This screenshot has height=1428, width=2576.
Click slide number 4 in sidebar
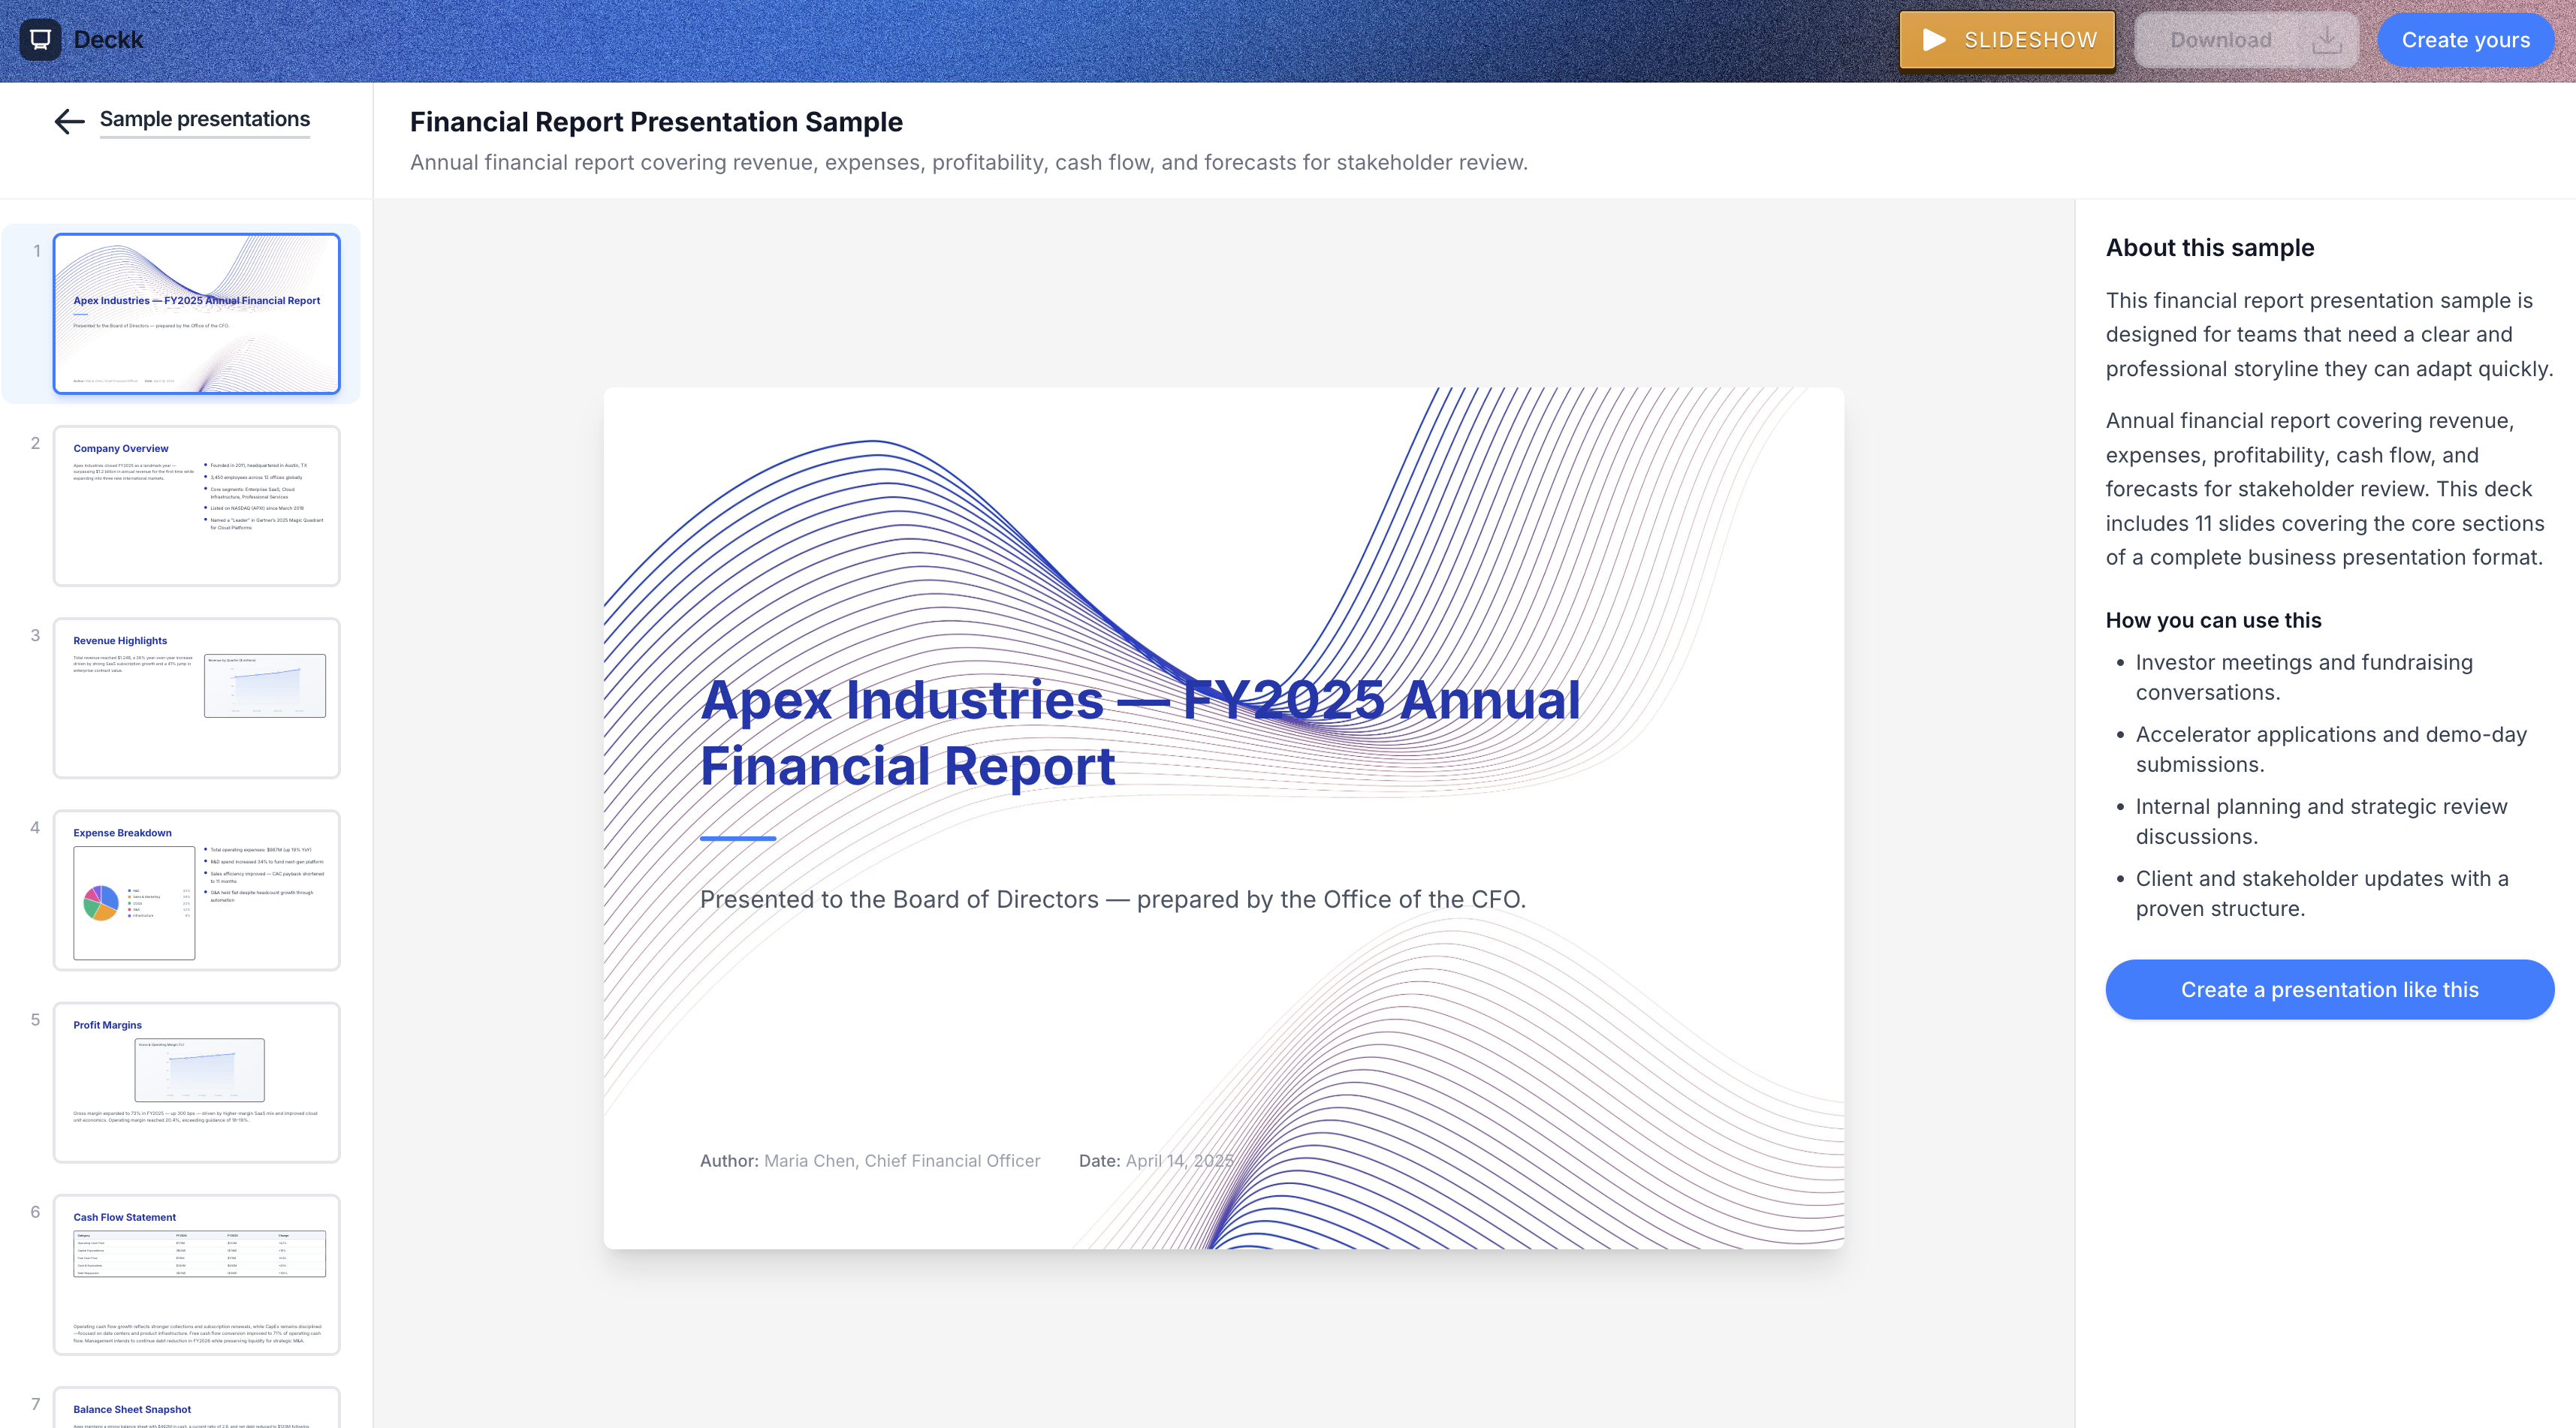coord(36,827)
